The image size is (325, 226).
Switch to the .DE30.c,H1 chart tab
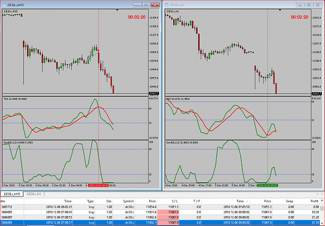coord(34,194)
